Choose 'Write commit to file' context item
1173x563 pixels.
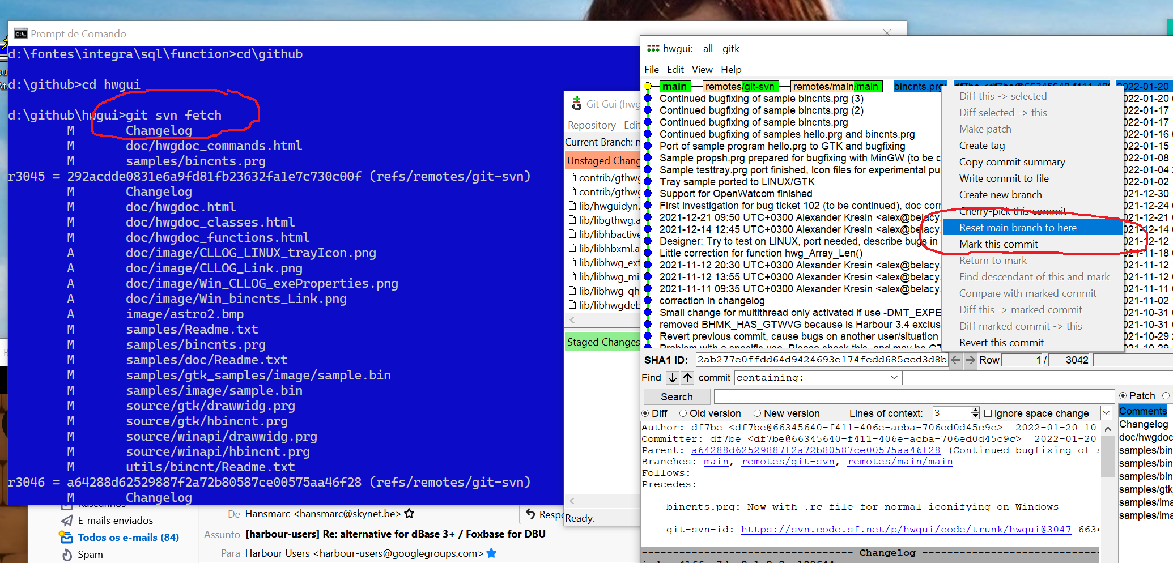pyautogui.click(x=1032, y=178)
